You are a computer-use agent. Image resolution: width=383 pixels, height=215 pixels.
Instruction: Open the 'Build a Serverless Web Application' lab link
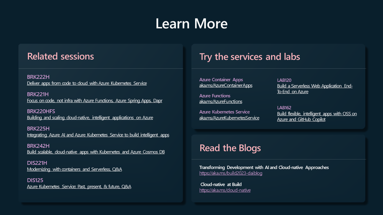[315, 89]
